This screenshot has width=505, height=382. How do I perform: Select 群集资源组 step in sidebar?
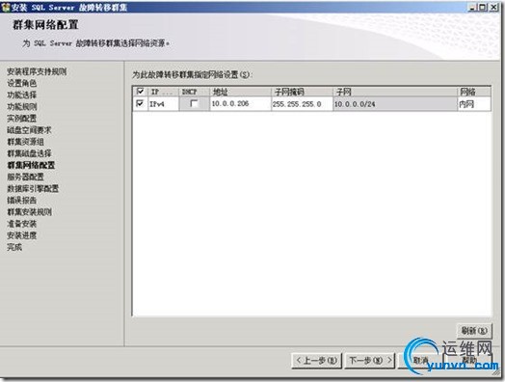[x=25, y=142]
